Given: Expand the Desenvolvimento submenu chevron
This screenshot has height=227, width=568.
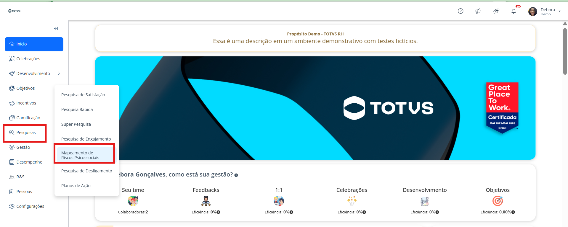Looking at the screenshot, I should tap(59, 73).
